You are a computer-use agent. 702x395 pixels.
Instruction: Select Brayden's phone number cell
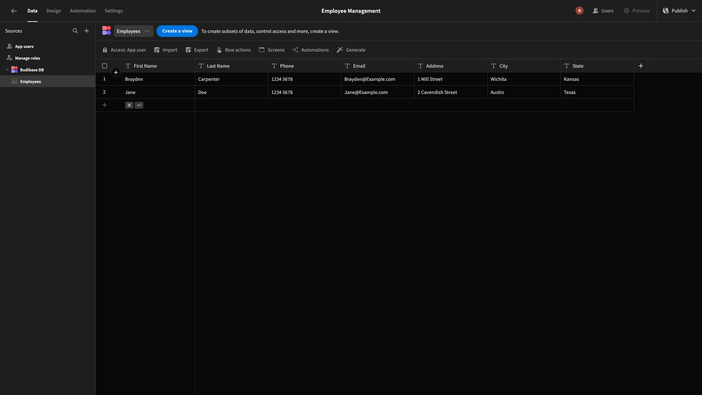coord(305,79)
